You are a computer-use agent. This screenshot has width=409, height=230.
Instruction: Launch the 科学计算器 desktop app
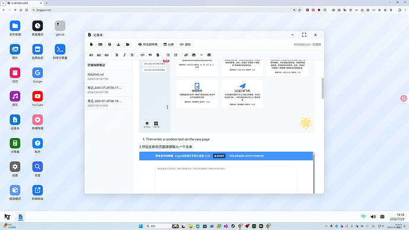pyautogui.click(x=60, y=52)
